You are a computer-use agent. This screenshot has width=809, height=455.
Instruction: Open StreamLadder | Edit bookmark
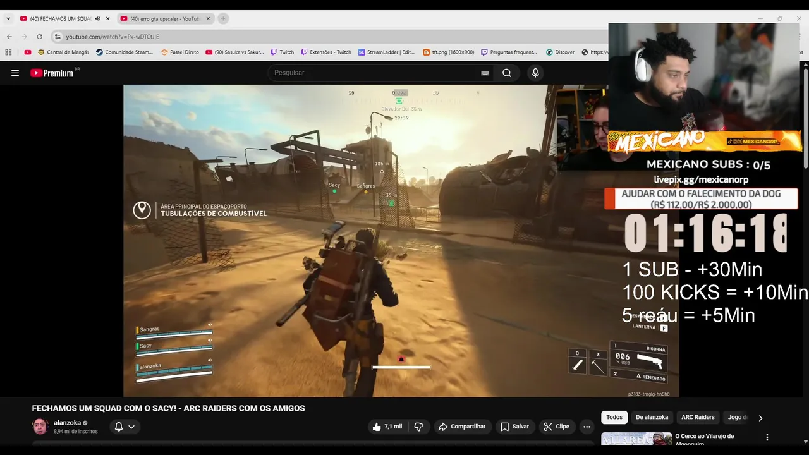pyautogui.click(x=386, y=52)
